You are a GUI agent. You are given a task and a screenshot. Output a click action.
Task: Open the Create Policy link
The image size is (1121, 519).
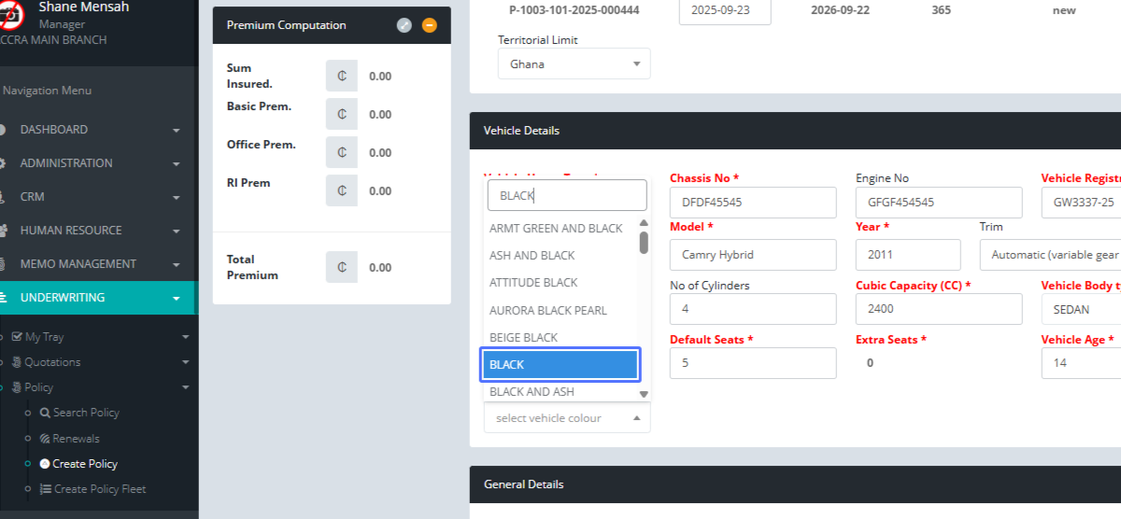85,464
